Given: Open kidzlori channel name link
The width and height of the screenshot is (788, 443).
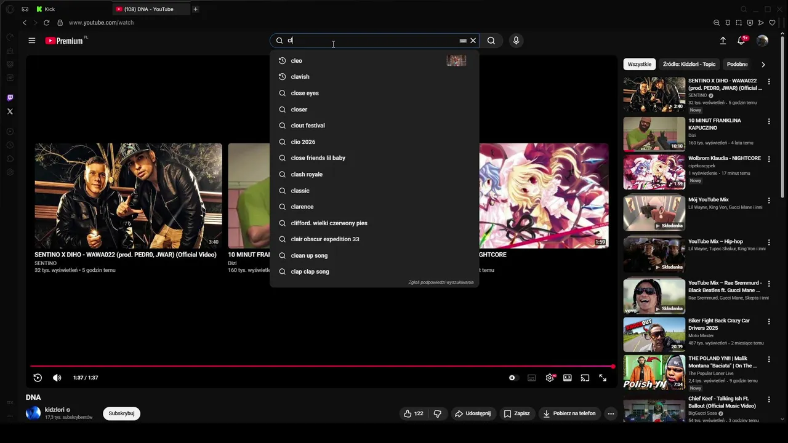Looking at the screenshot, I should point(55,410).
